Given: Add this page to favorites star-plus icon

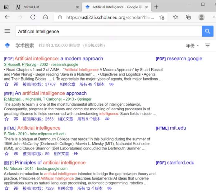Looking at the screenshot, I should pyautogui.click(x=162, y=17).
